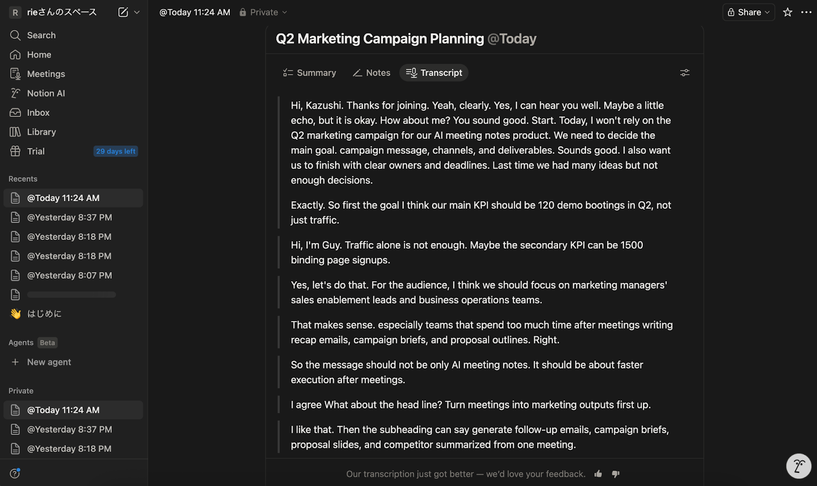Star this page as favorite

[x=787, y=12]
